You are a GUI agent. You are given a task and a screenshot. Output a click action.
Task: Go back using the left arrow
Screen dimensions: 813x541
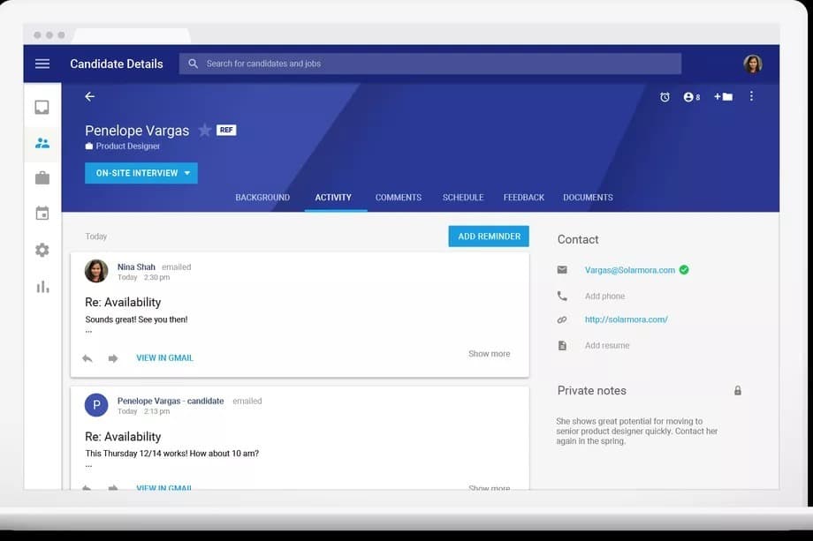coord(89,96)
